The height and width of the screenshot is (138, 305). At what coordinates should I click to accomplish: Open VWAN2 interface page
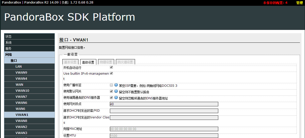pyautogui.click(x=29, y=127)
